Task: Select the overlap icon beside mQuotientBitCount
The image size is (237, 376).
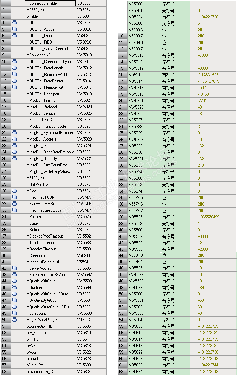Action: point(14,281)
